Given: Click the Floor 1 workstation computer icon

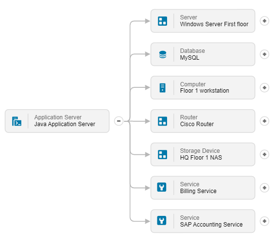Looking at the screenshot, I should 163,88.
